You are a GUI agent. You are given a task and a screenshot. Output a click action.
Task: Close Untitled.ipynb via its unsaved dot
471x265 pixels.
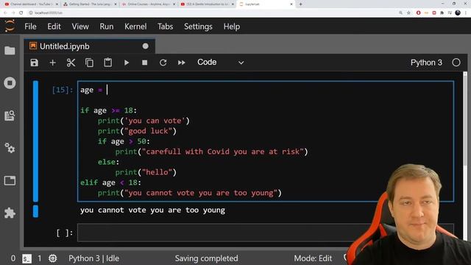tap(146, 46)
